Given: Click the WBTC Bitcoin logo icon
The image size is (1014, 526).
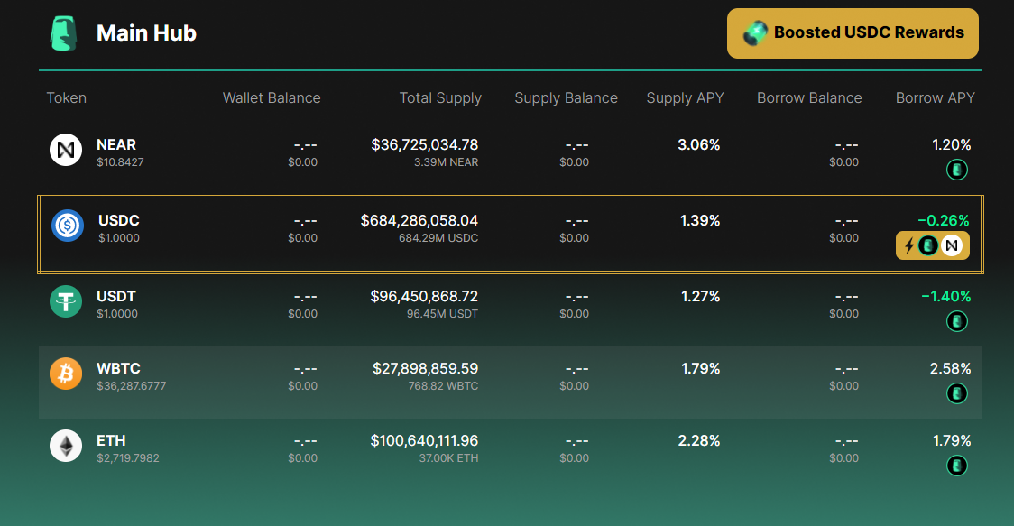Looking at the screenshot, I should (x=66, y=374).
